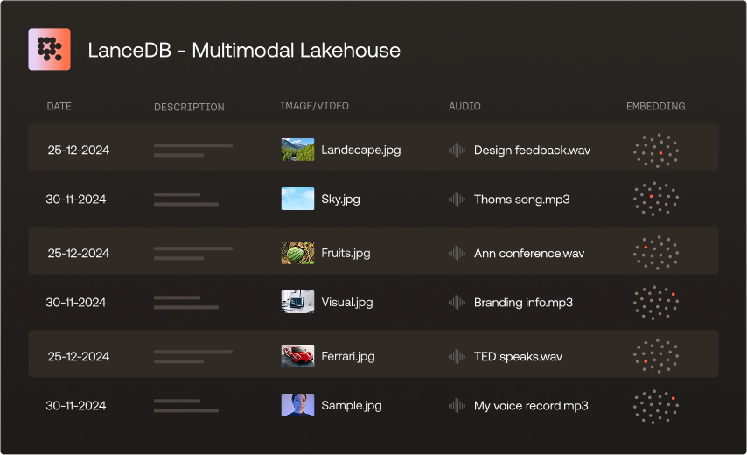This screenshot has height=455, width=747.
Task: Click the waveform icon beside Design feedback.wav
Action: click(457, 150)
